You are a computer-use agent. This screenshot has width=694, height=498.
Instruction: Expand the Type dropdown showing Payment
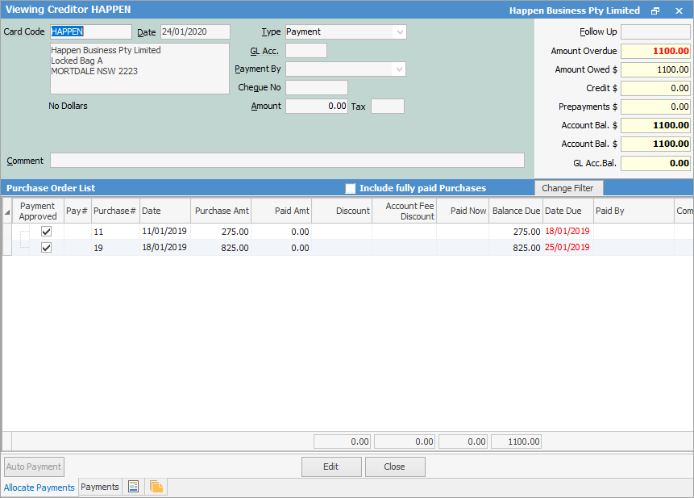pos(399,31)
